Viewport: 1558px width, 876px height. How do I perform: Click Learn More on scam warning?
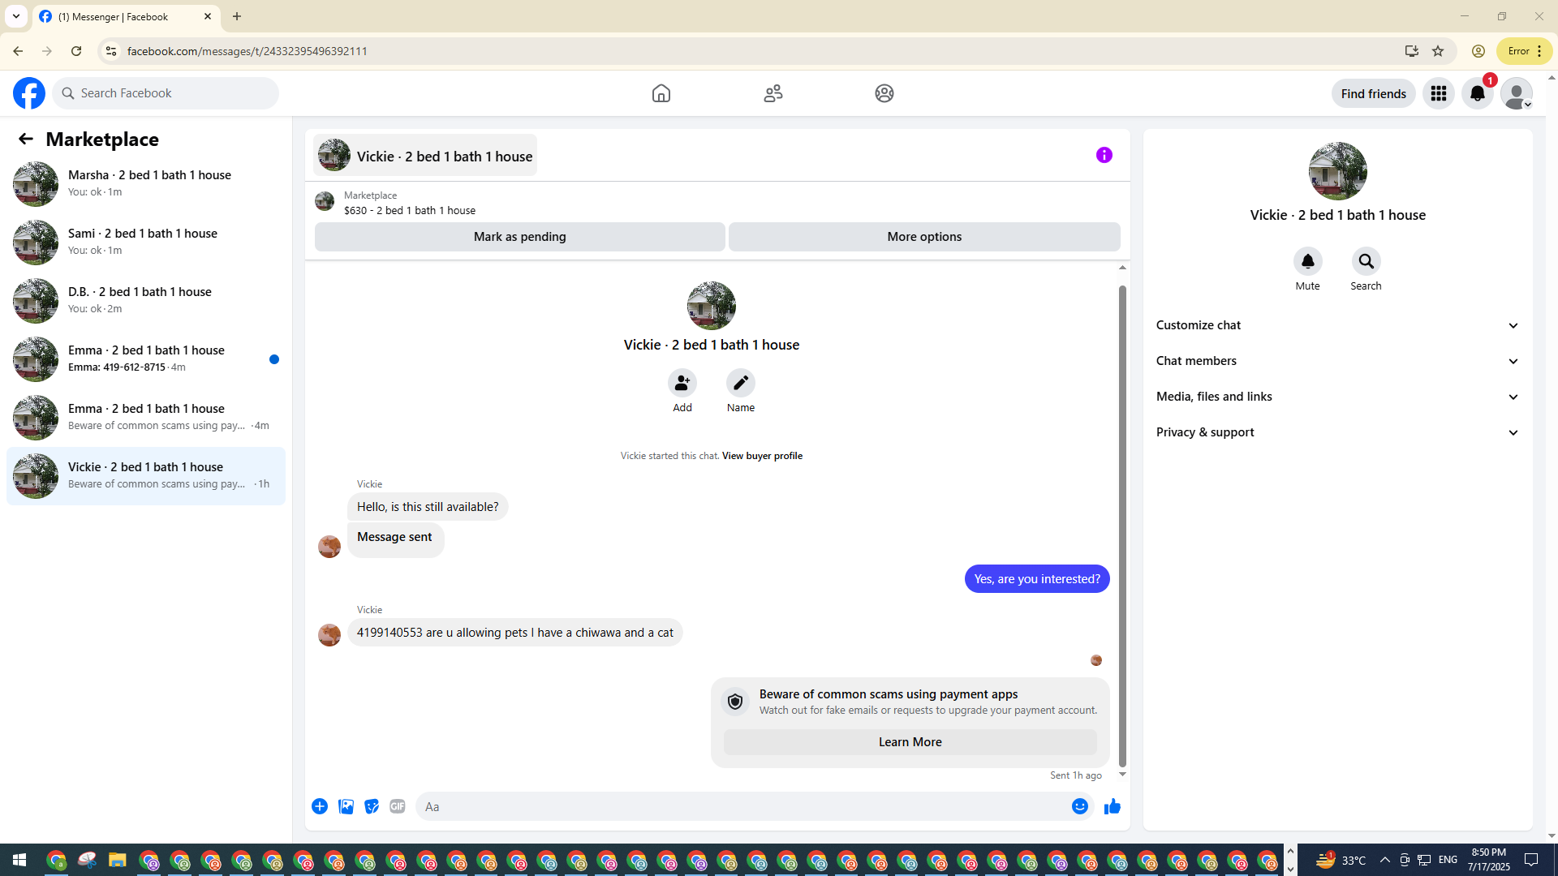[x=910, y=742]
